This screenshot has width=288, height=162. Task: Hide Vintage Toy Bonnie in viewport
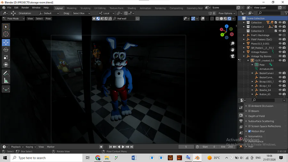coord(280,56)
